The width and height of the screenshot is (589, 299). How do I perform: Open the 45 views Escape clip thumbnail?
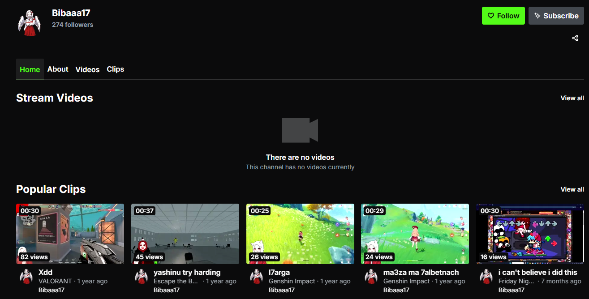[185, 234]
